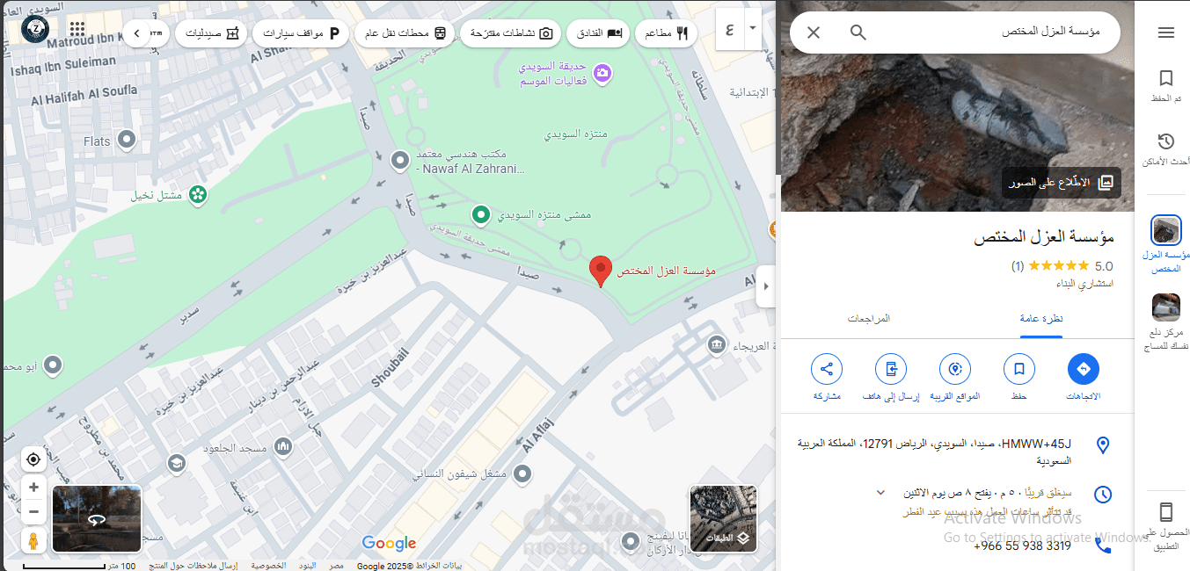Viewport: 1190px width, 571px height.
Task: Click the search magnifier icon
Action: click(x=858, y=33)
